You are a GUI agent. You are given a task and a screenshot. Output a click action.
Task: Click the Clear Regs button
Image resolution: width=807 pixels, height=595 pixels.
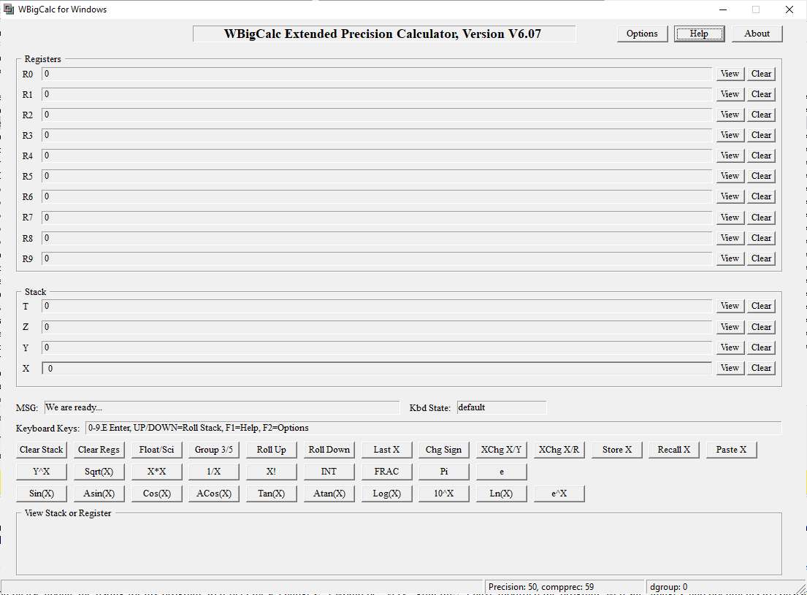pyautogui.click(x=99, y=450)
